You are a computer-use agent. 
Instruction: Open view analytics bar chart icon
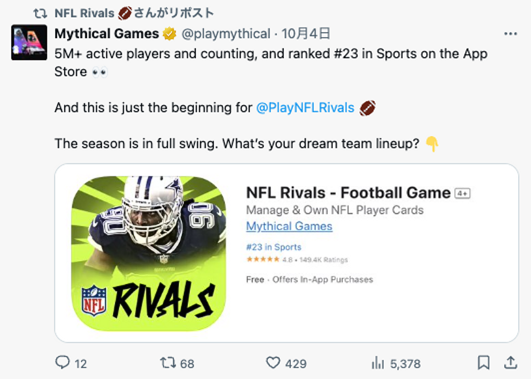coord(378,363)
